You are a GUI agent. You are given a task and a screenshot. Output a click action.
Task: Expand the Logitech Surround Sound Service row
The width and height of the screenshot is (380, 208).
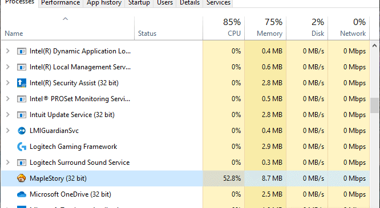[8, 163]
